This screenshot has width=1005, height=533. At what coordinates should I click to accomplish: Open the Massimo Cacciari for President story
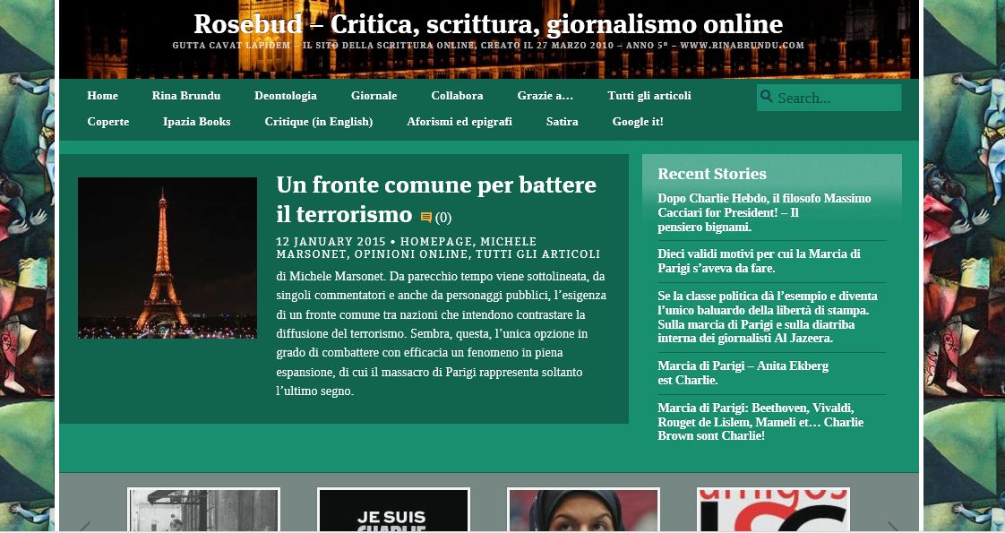click(x=764, y=212)
